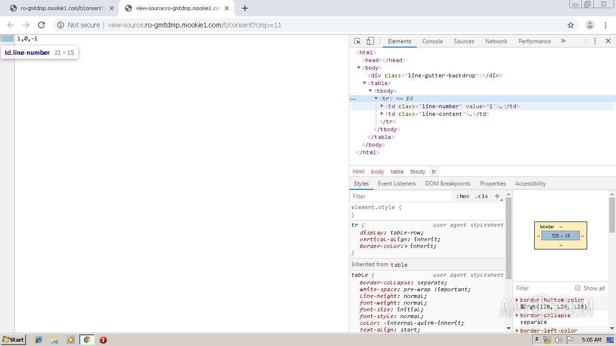Collapse the body node
This screenshot has height=346, width=616.
pyautogui.click(x=359, y=68)
